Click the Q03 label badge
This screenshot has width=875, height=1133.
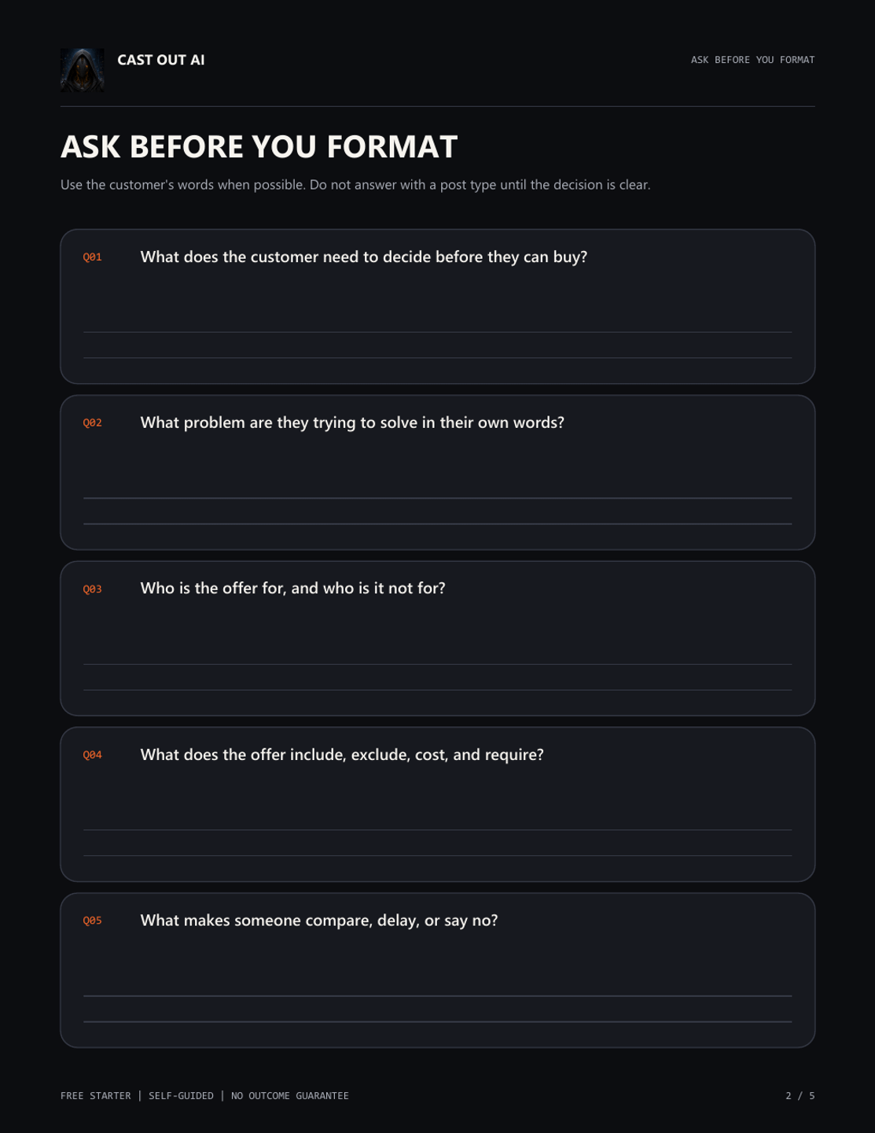click(93, 589)
